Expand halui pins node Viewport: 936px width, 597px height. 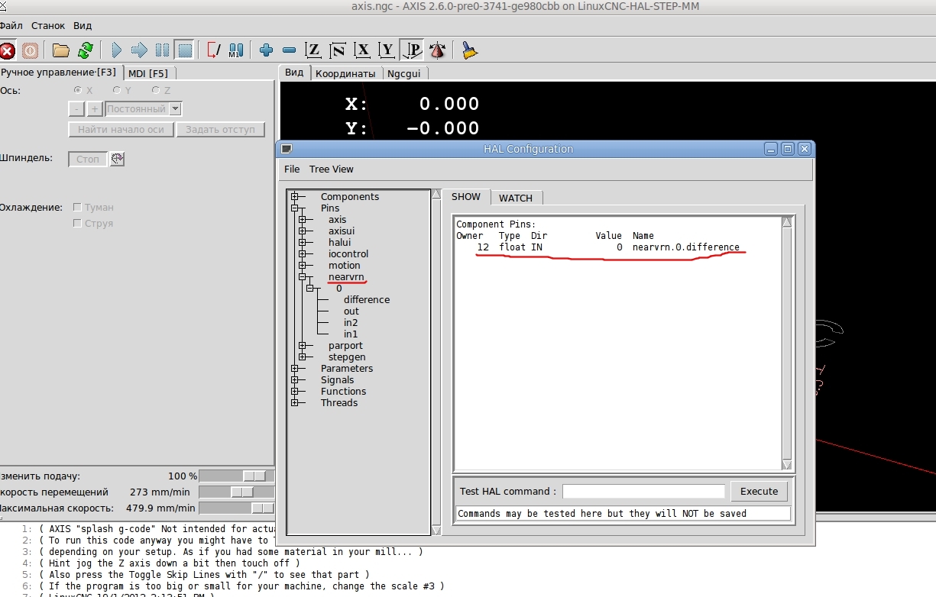[x=302, y=243]
